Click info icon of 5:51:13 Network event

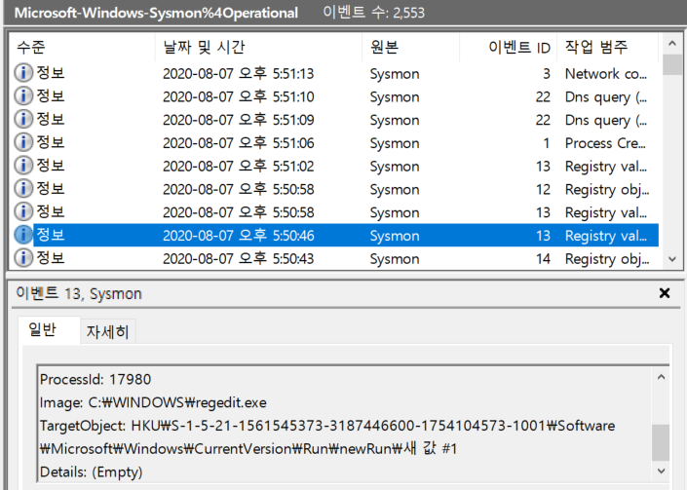23,73
